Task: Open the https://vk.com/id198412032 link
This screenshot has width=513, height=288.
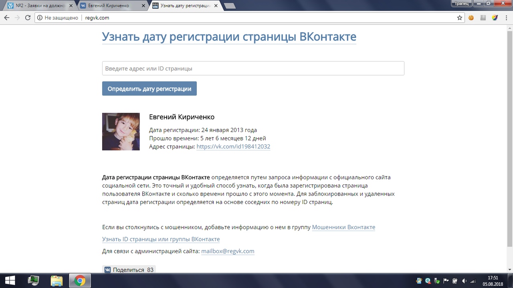Action: (233, 146)
